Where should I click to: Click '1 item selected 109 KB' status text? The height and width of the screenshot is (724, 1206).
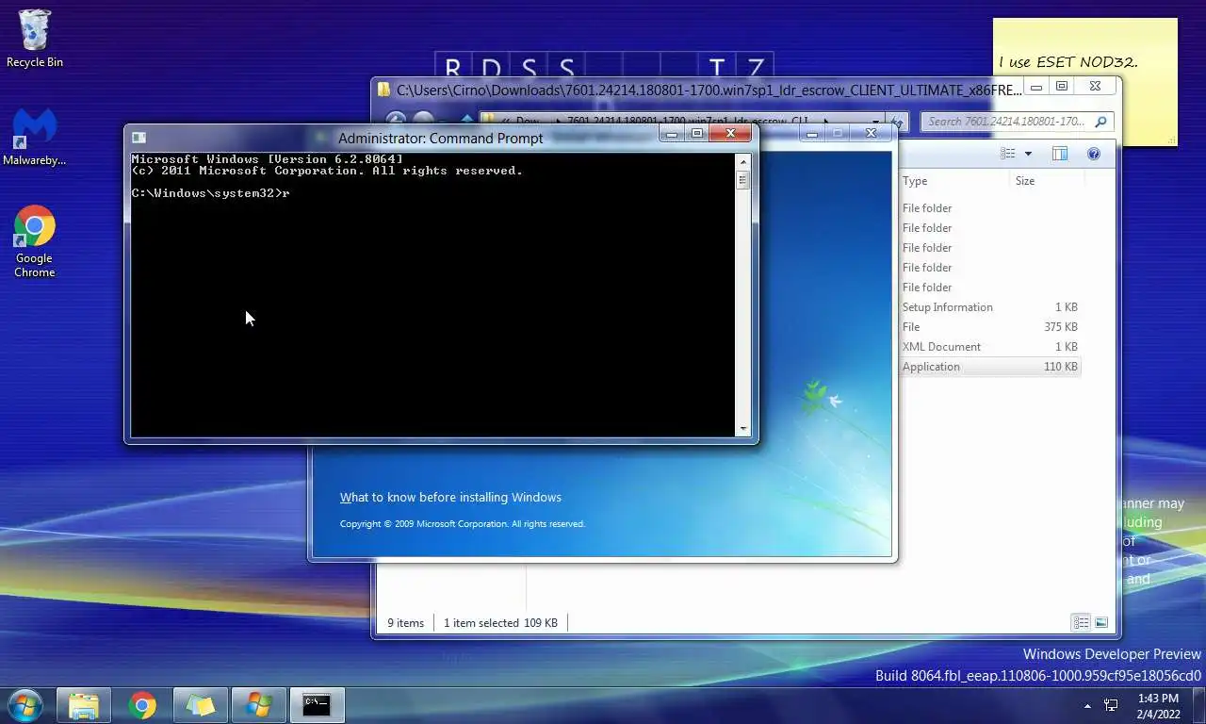click(500, 623)
